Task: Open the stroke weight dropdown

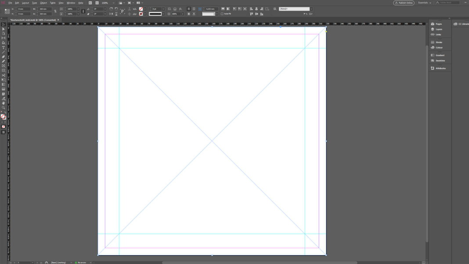Action: (163, 8)
